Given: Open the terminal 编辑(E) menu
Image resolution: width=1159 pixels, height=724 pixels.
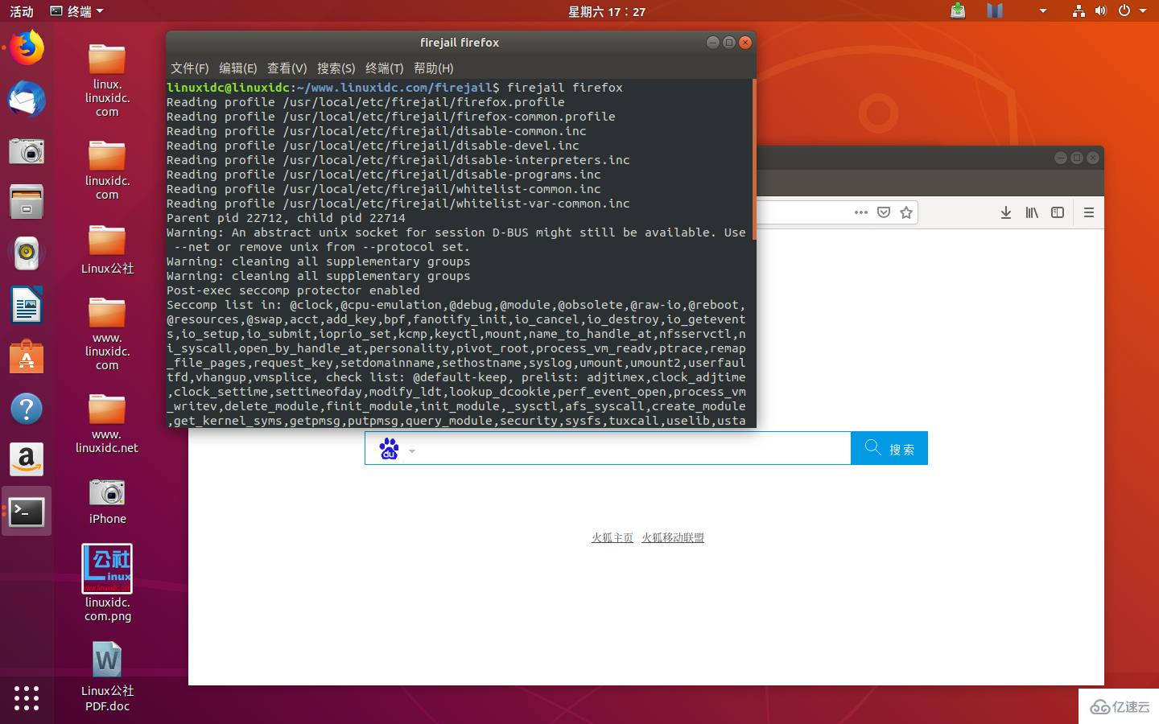Looking at the screenshot, I should (238, 68).
